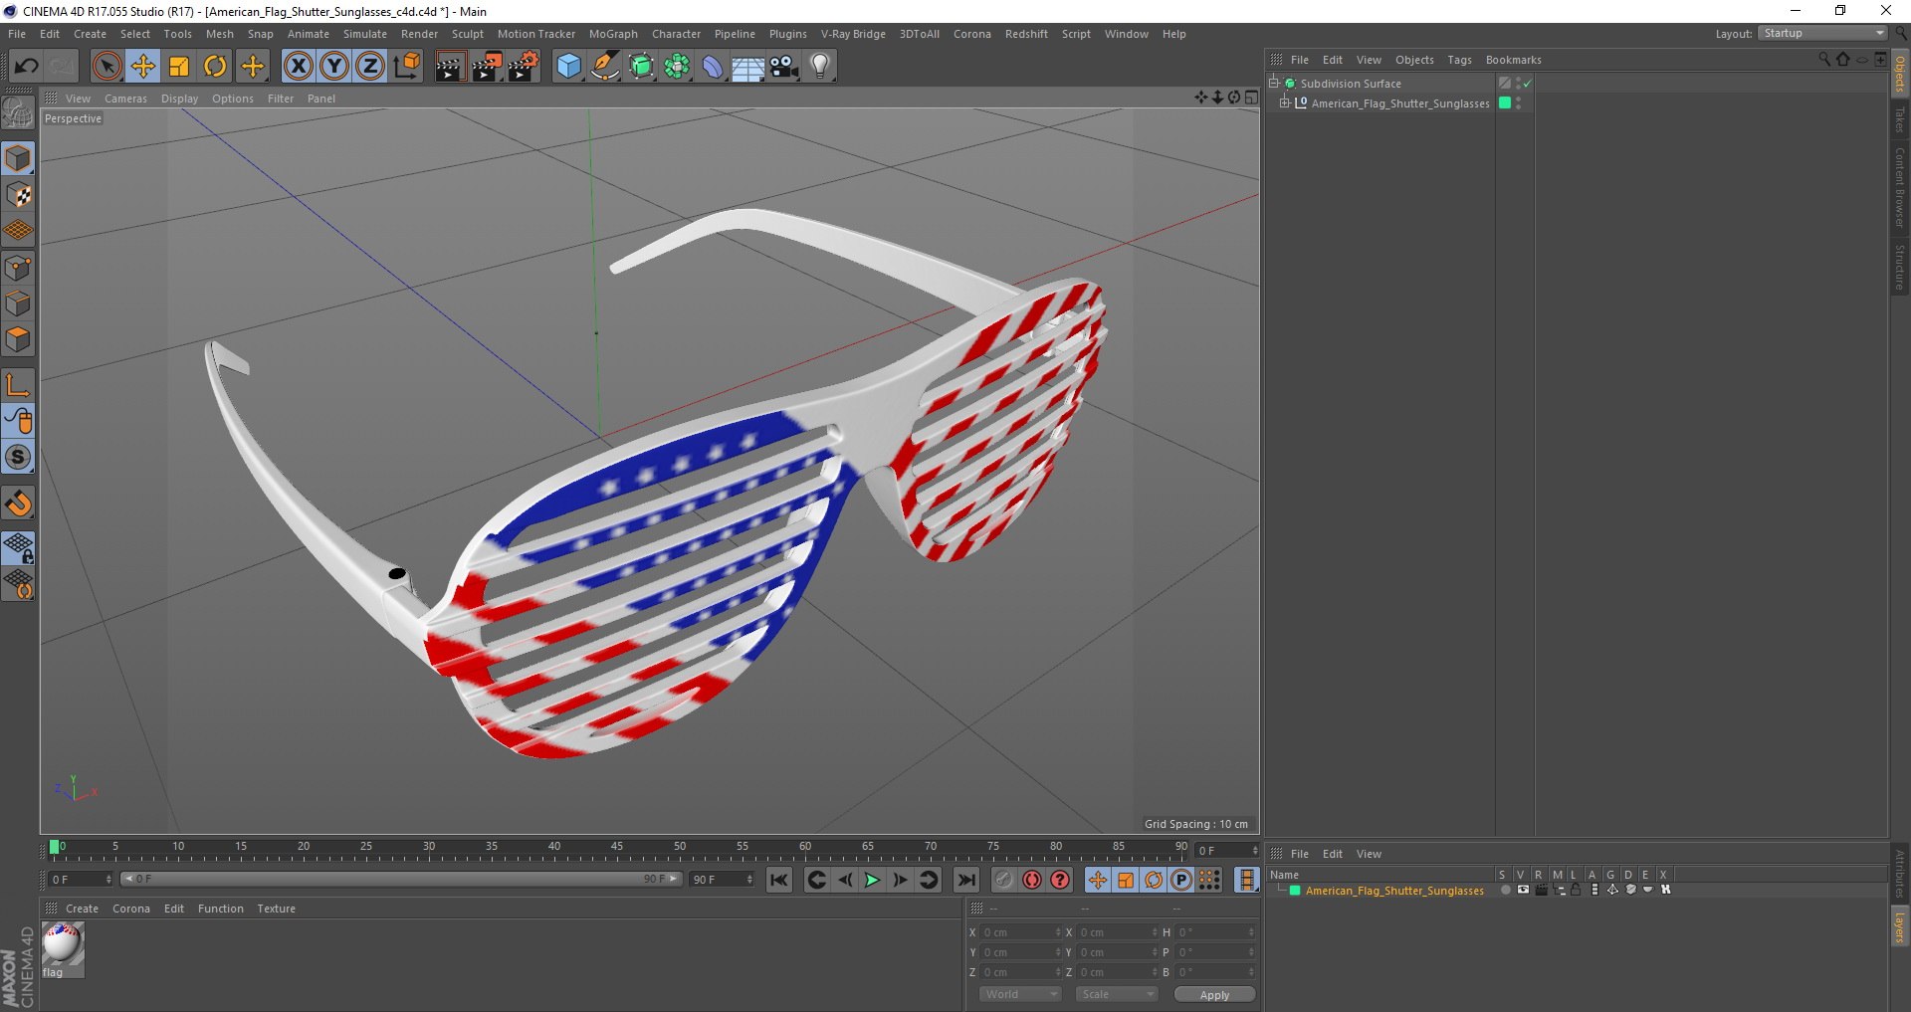Screen dimensions: 1911x1012
Task: Open the Deformer objects icon
Action: pos(713,67)
